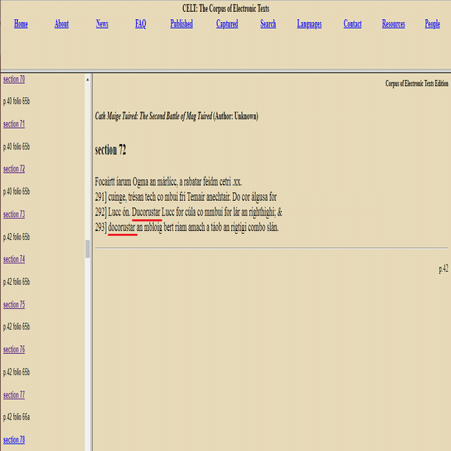Viewport: 451px width, 451px height.
Task: Click 'Corpus of Electronic Texts Edition' text
Action: (x=416, y=83)
